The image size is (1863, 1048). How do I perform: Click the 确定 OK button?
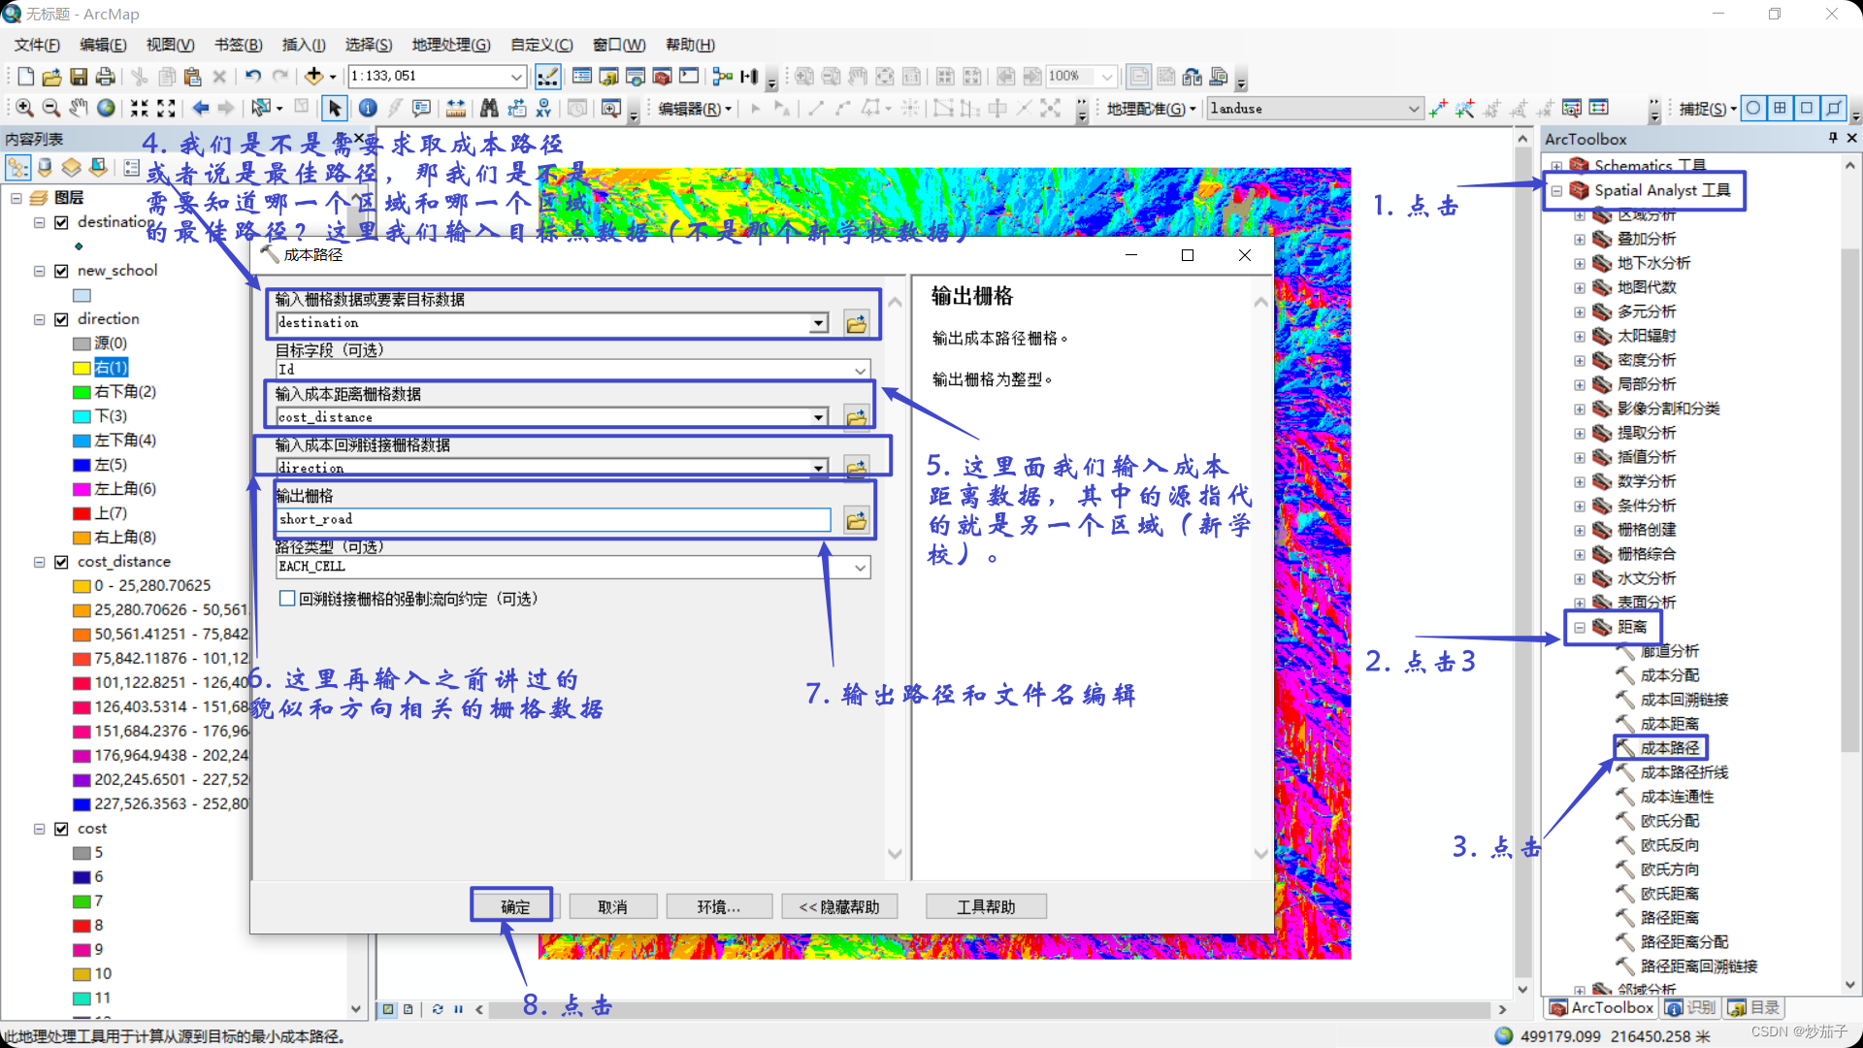pos(514,906)
